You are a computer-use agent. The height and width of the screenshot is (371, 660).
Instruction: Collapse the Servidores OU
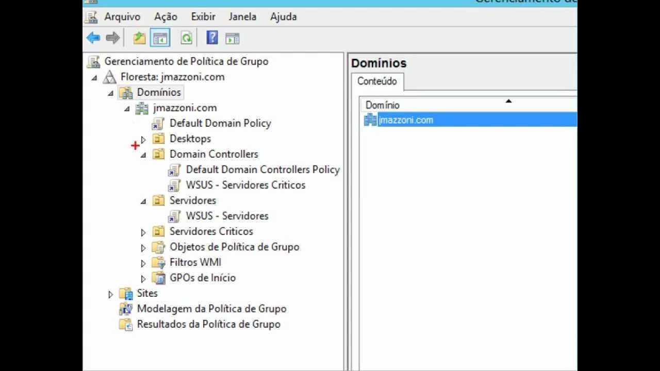click(x=143, y=201)
